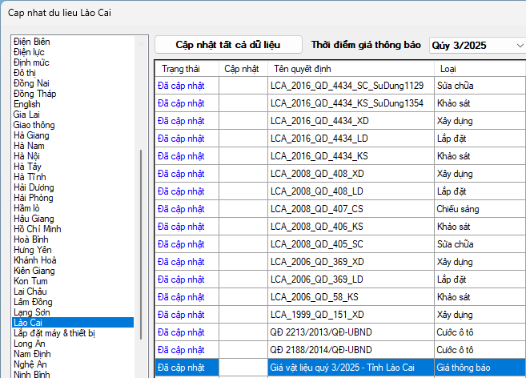526x378 pixels.
Task: Open the 'Quý 3/2025' price period dropdown
Action: [477, 46]
